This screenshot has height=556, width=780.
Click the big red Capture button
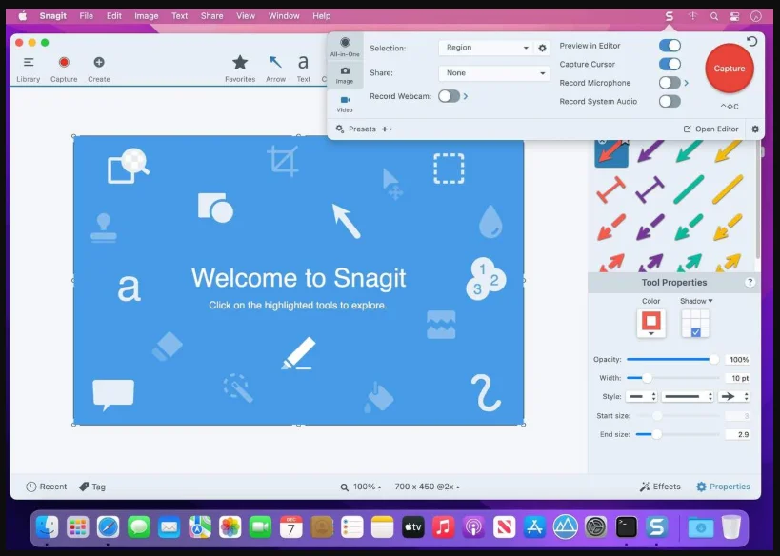point(730,69)
